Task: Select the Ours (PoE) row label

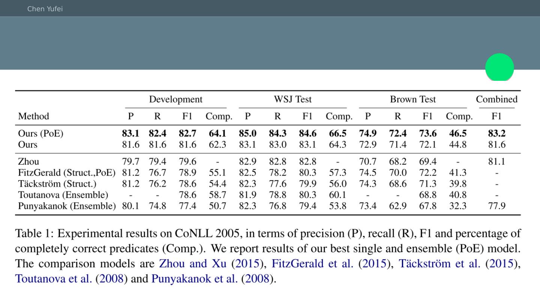Action: click(40, 134)
